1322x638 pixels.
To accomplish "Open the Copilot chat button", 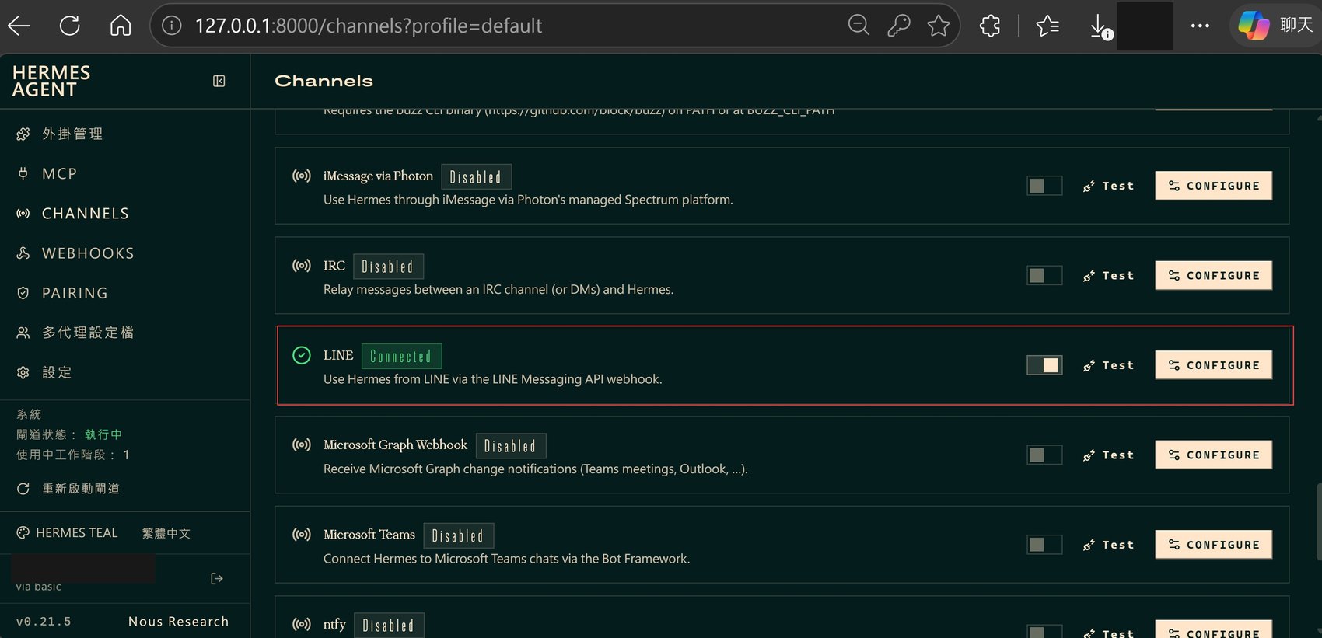I will pos(1276,25).
